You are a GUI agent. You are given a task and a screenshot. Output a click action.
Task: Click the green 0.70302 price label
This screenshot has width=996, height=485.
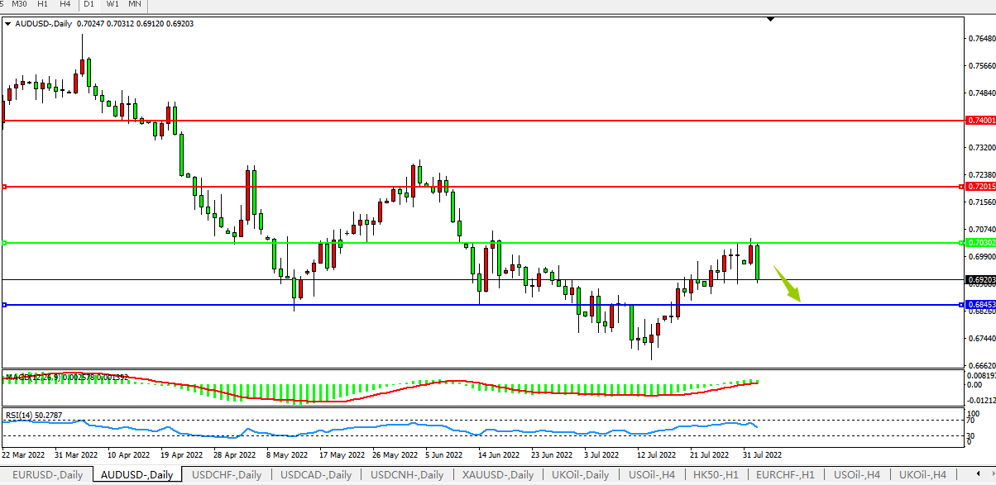coord(980,243)
